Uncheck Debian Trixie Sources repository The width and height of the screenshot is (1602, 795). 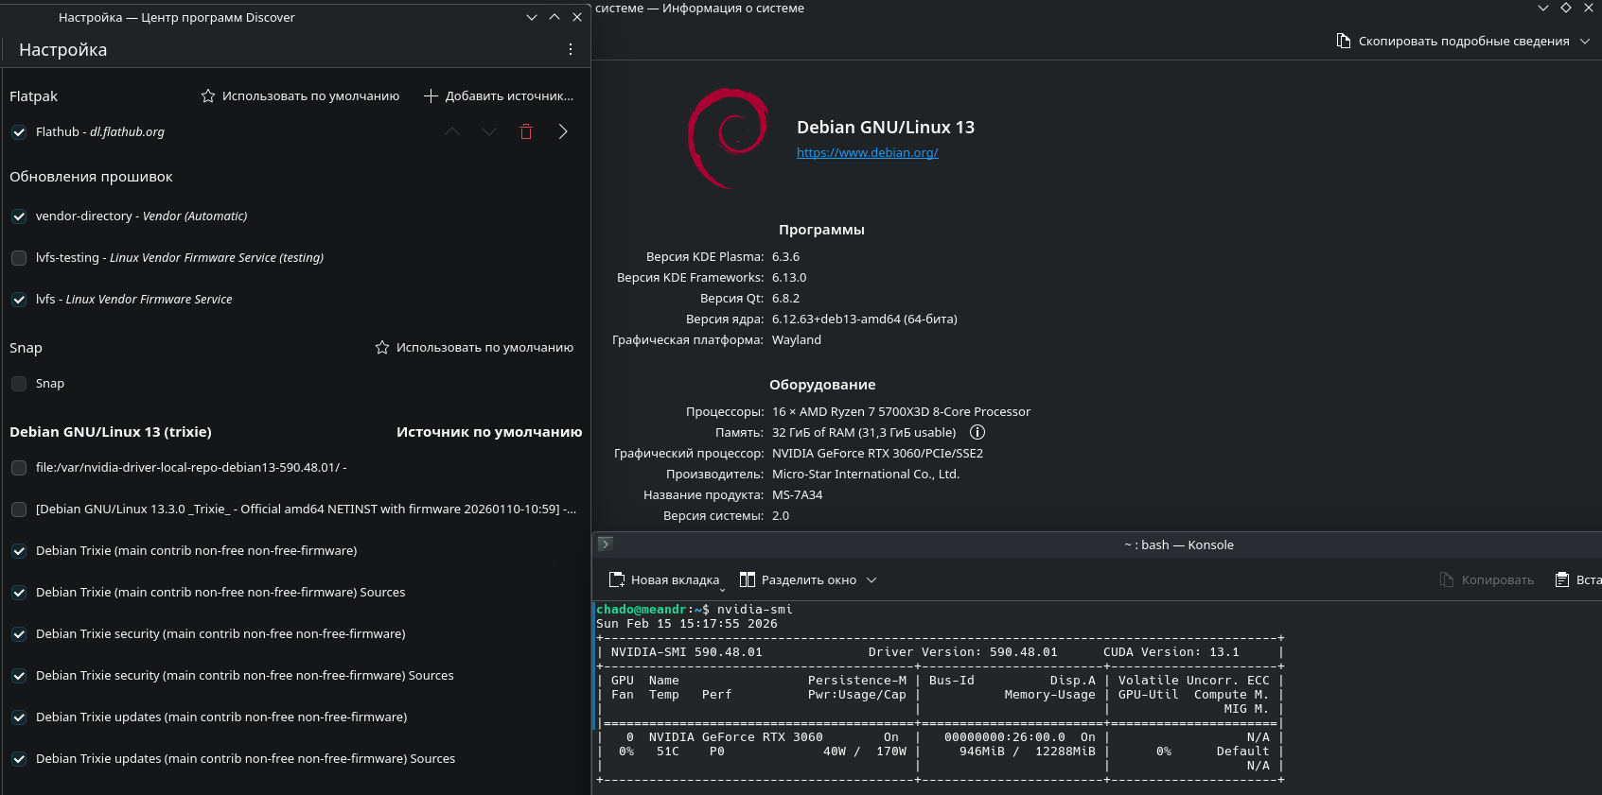tap(19, 593)
